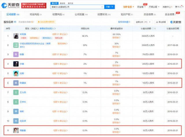Open 股权链 link in row 3 (7%)
Image resolution: width=185 pixels, height=137 pixels.
[116, 56]
